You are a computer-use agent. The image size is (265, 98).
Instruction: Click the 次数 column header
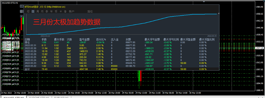[x=69, y=39]
